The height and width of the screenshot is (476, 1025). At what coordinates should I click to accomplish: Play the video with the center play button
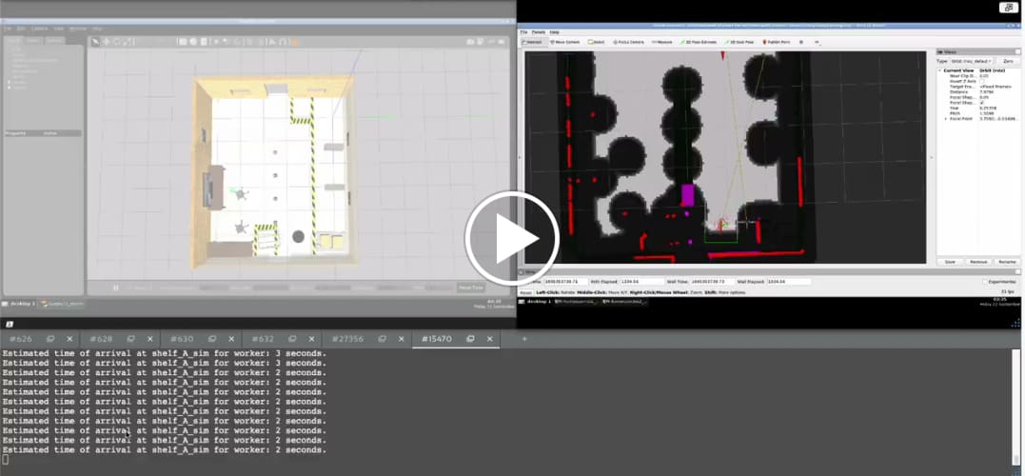(x=512, y=238)
